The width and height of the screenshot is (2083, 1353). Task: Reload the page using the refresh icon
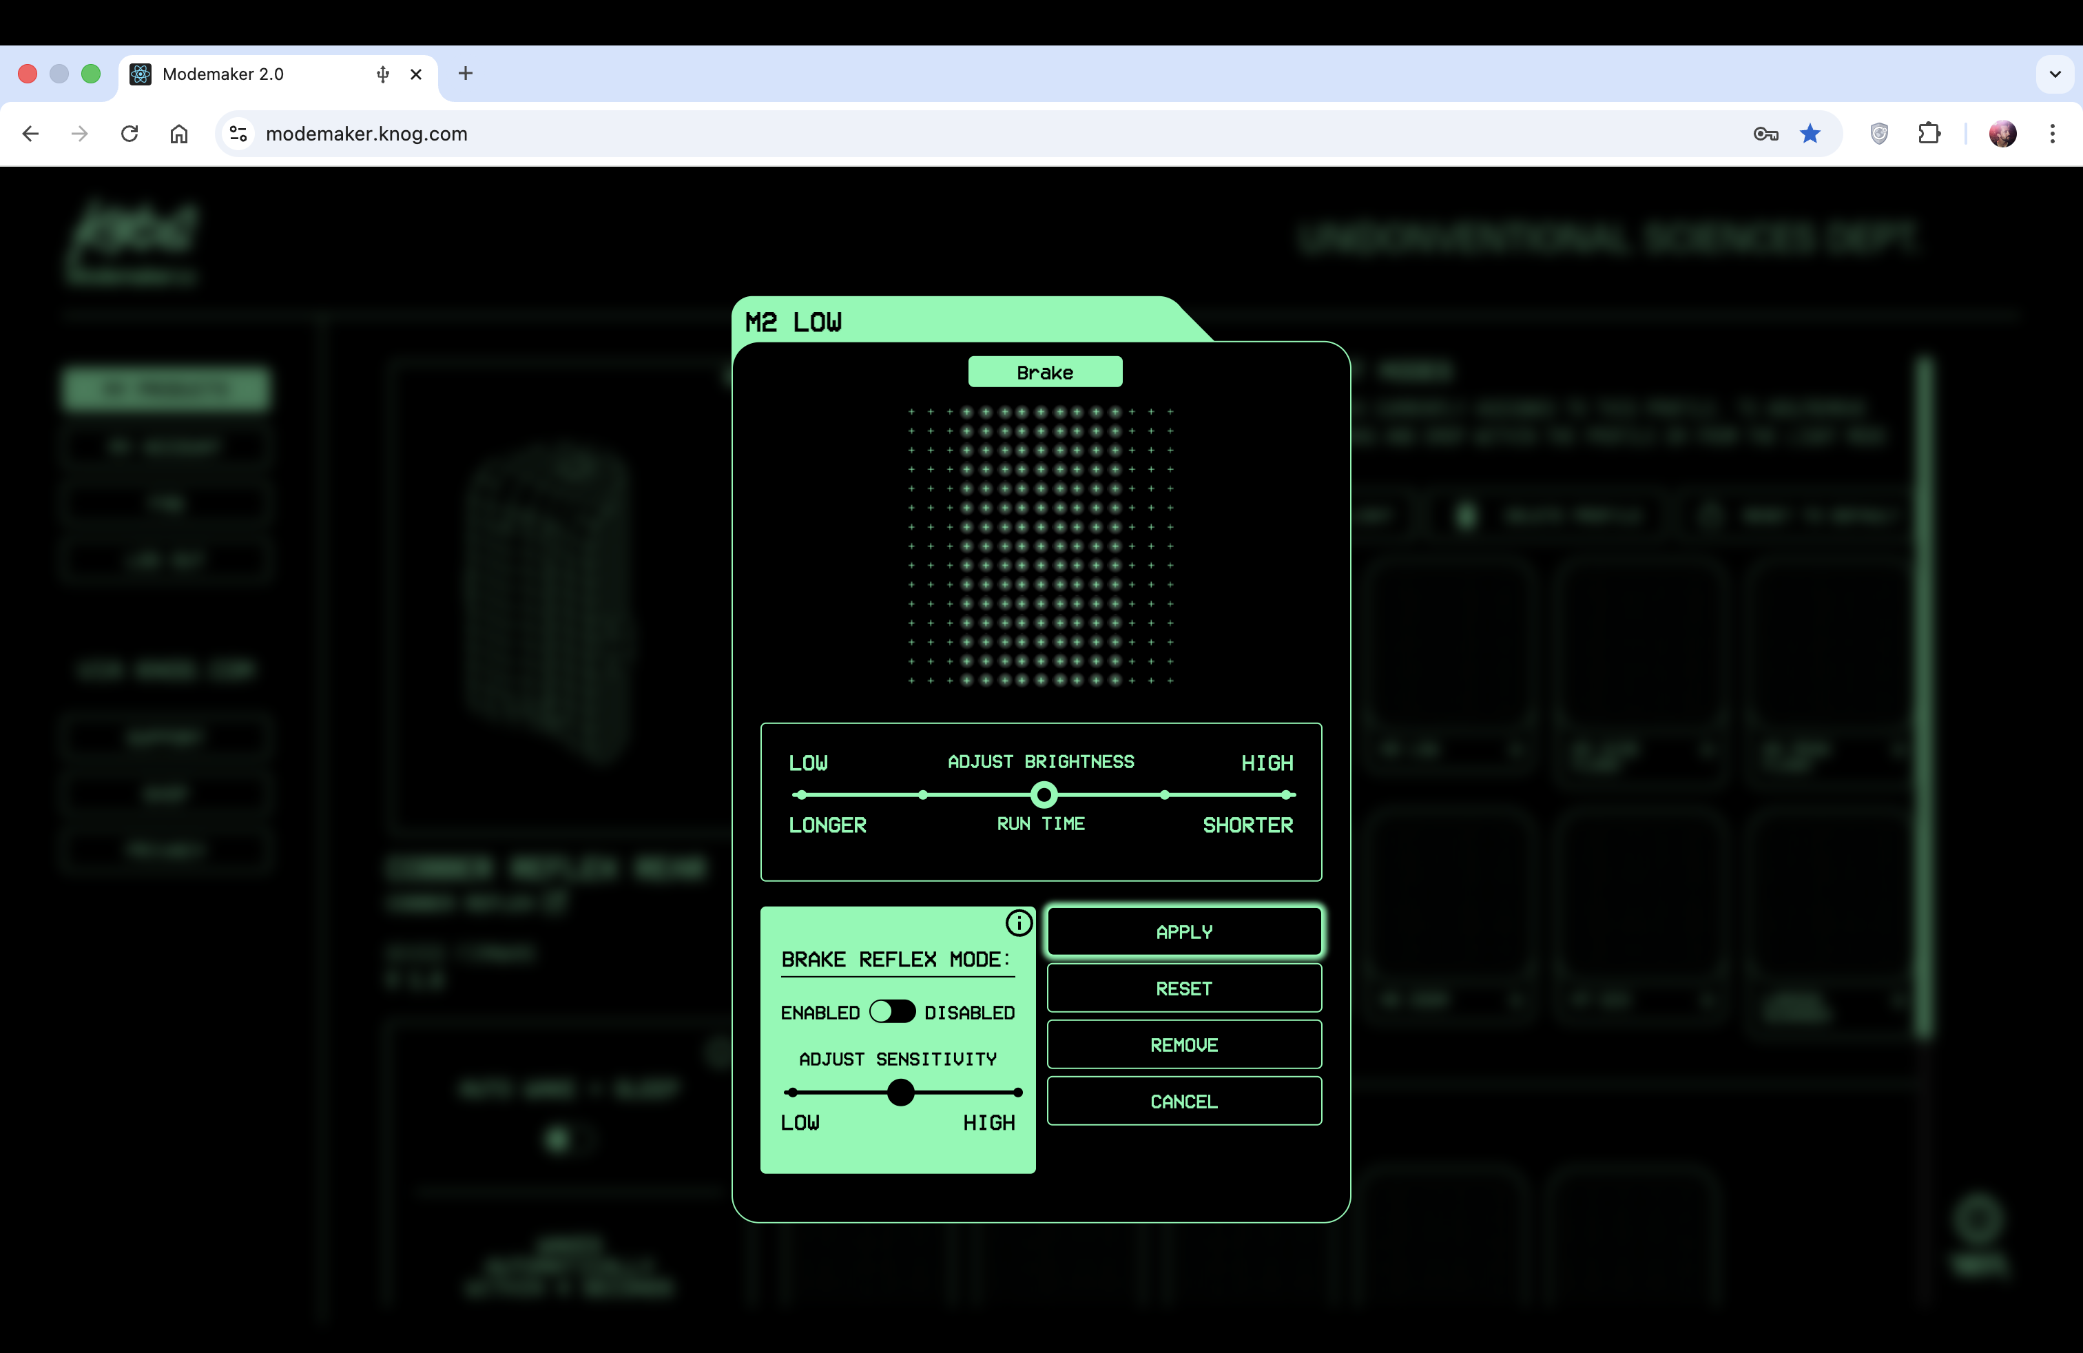(129, 134)
